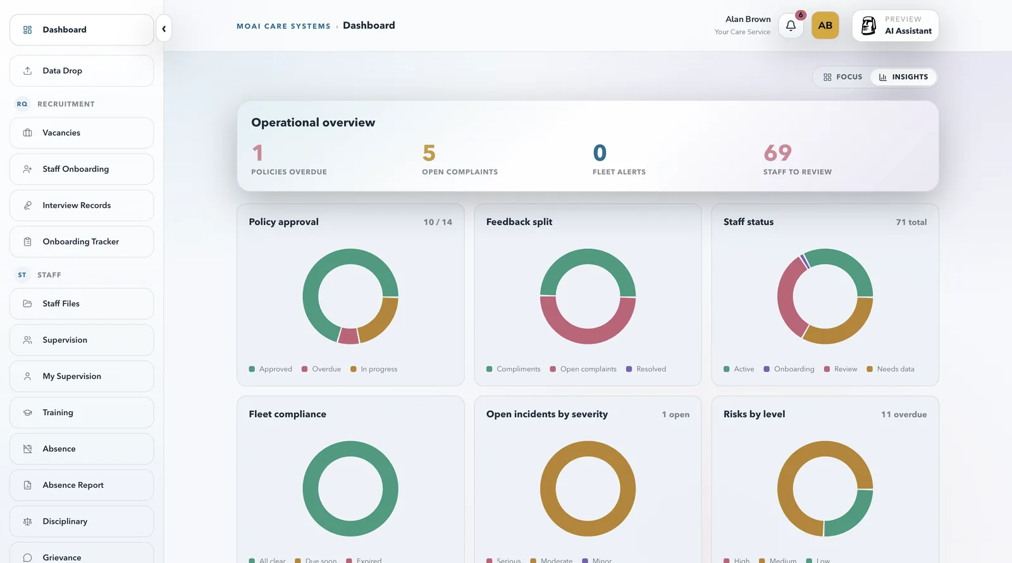Click the Disciplinary scales icon
Screen dimensions: 1012x563
28,522
